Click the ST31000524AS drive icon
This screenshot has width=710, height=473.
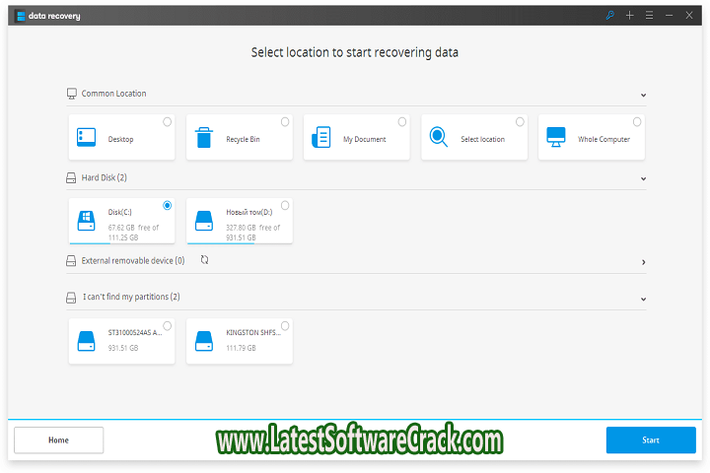point(87,340)
